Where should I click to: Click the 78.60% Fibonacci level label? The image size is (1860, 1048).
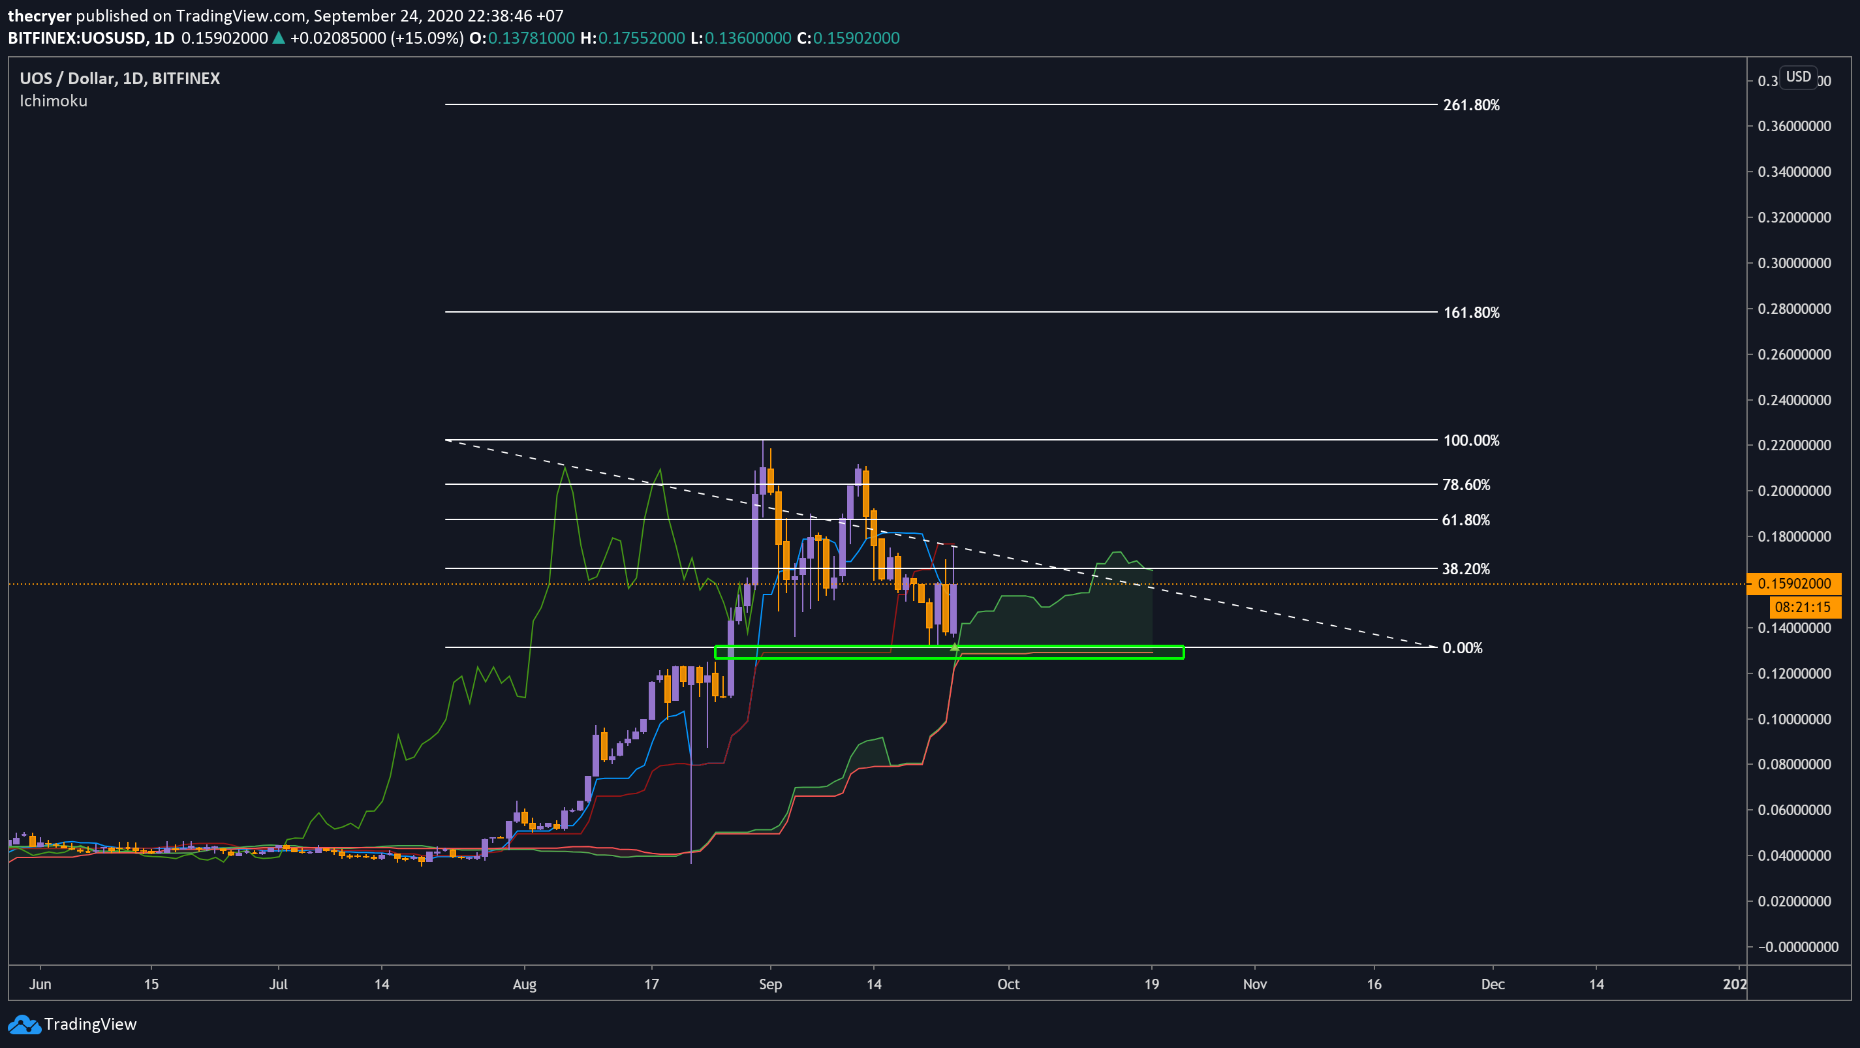pyautogui.click(x=1466, y=484)
